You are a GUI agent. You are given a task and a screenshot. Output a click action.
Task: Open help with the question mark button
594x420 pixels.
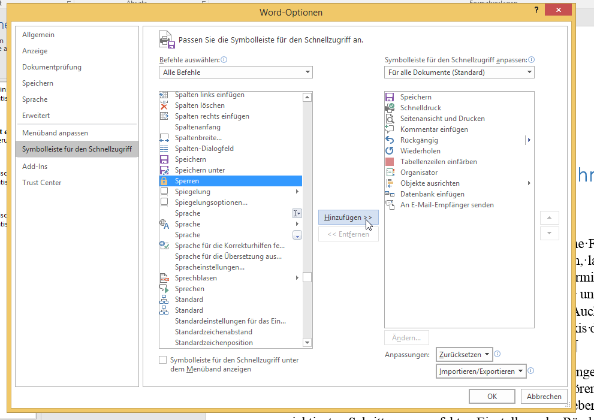(536, 10)
